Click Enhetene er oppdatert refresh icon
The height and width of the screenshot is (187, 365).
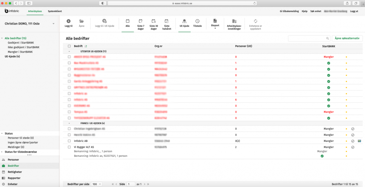(x=256, y=21)
